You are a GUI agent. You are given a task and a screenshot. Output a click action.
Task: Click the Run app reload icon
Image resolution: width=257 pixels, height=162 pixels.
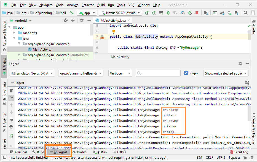tap(147, 13)
